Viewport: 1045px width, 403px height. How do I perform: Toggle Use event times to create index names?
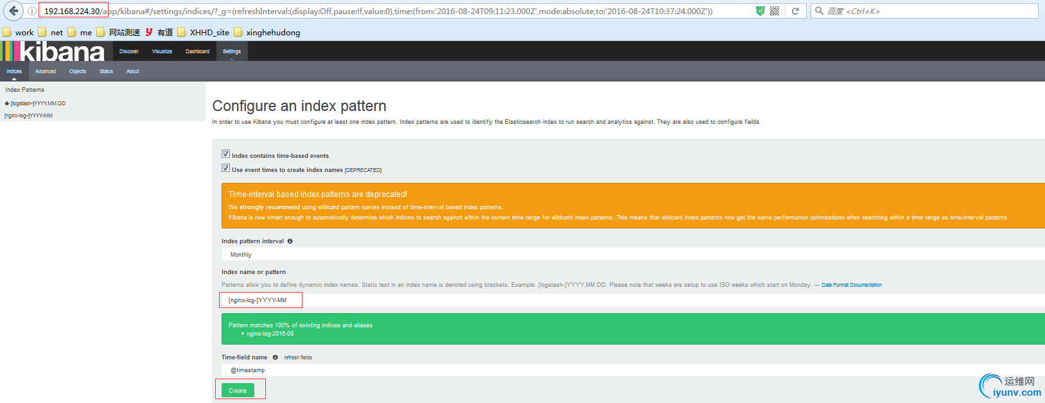225,167
